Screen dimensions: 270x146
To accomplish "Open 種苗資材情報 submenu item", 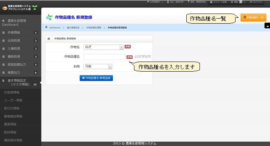I will [13, 140].
